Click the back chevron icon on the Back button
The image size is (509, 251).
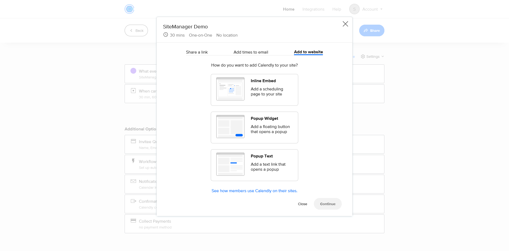[131, 30]
